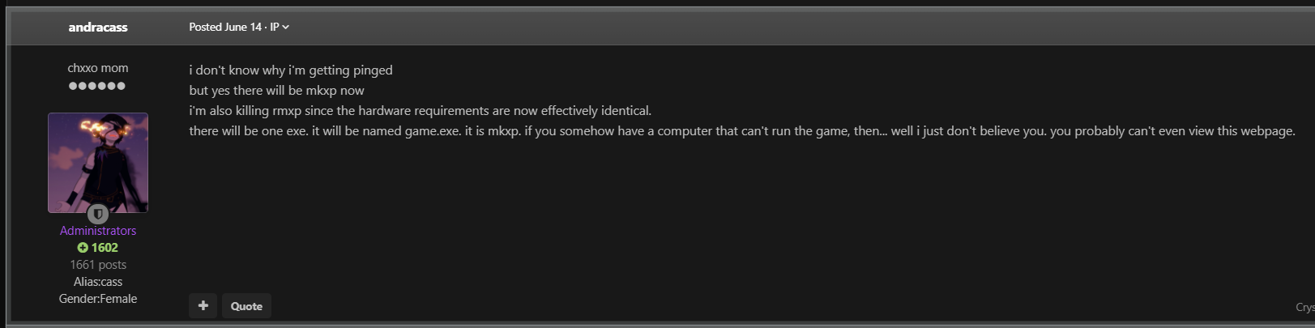Click the rank pips dots under chxxo mom

[x=97, y=86]
